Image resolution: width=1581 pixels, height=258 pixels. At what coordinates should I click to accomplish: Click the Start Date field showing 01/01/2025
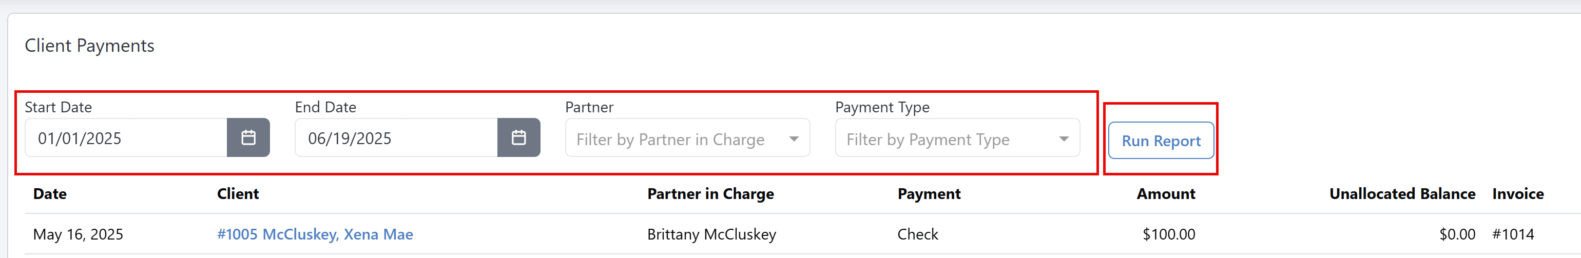[x=126, y=138]
